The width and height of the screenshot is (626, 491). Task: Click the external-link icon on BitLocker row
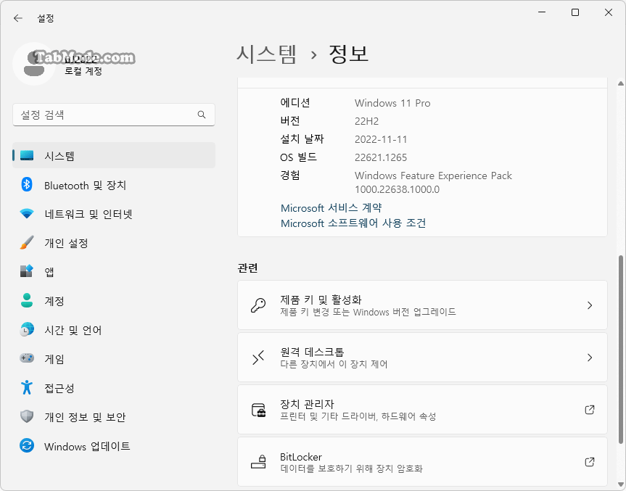[589, 462]
